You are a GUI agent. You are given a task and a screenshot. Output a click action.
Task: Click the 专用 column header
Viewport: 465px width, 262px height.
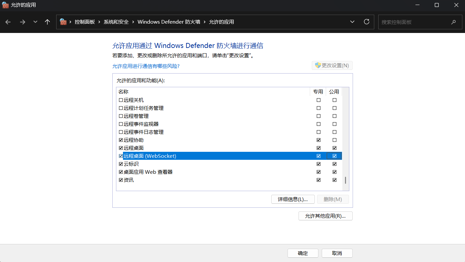(318, 92)
